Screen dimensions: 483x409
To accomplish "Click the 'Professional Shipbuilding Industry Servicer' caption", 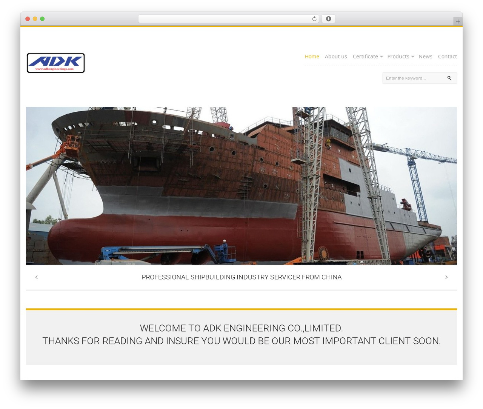I will (x=241, y=277).
